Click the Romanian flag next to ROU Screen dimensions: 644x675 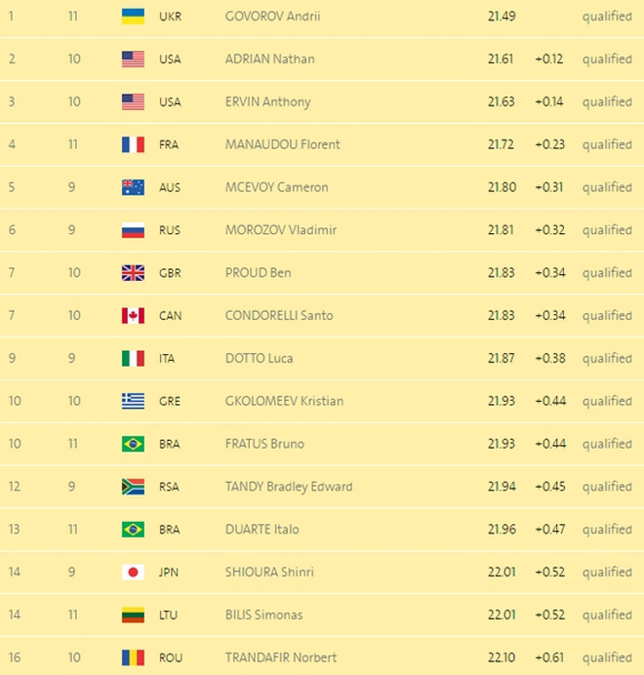click(x=133, y=657)
